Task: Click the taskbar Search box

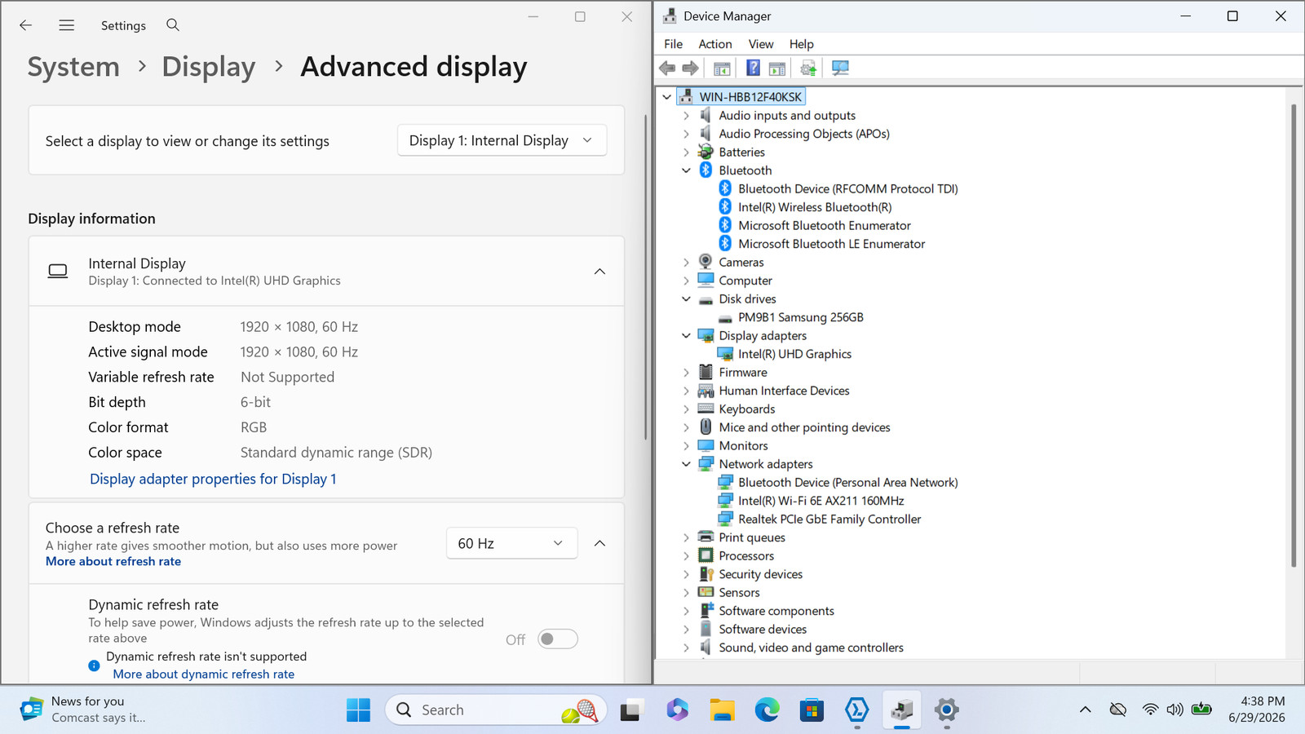Action: tap(496, 710)
